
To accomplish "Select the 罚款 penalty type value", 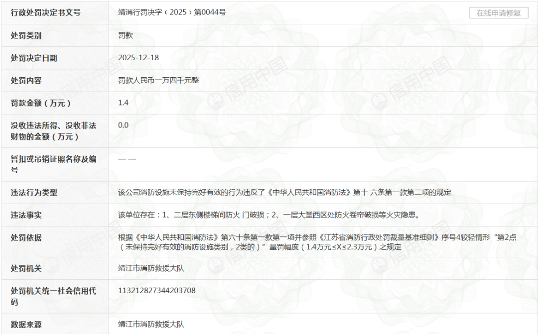I will (125, 35).
